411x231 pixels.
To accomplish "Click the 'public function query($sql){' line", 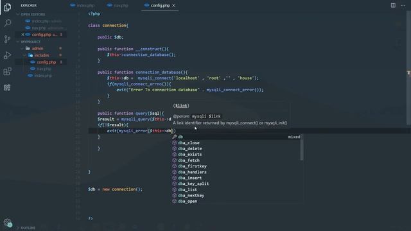I will pyautogui.click(x=130, y=113).
